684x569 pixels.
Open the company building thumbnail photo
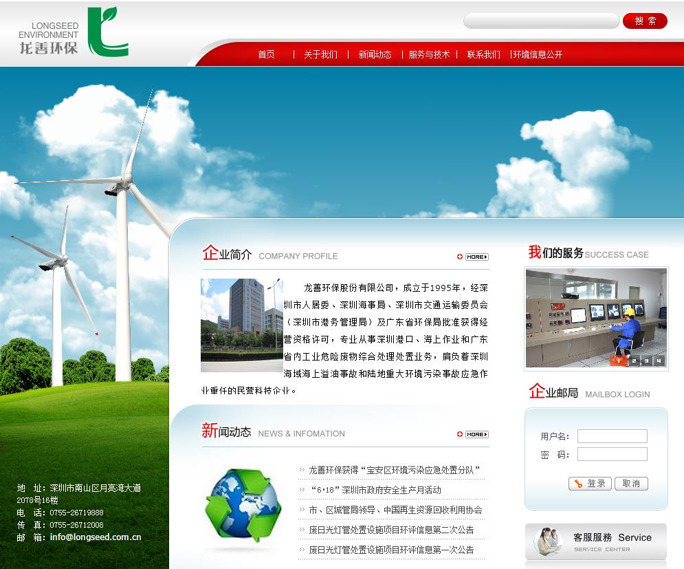point(242,325)
